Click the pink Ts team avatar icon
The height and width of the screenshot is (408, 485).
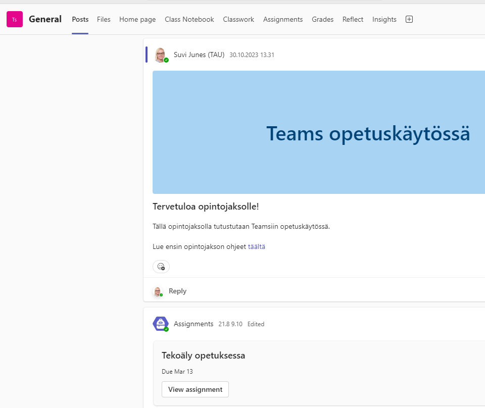15,19
